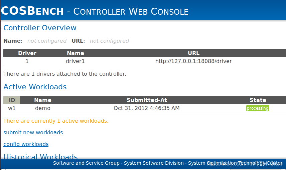
Task: Click the Driver column header
Action: (27, 53)
